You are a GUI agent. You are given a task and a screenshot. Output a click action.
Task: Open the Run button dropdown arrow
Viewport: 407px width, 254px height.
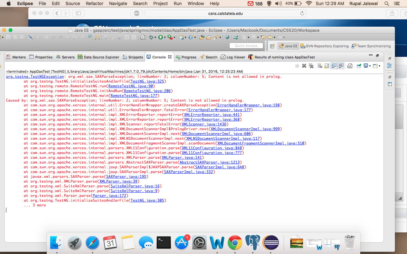165,38
